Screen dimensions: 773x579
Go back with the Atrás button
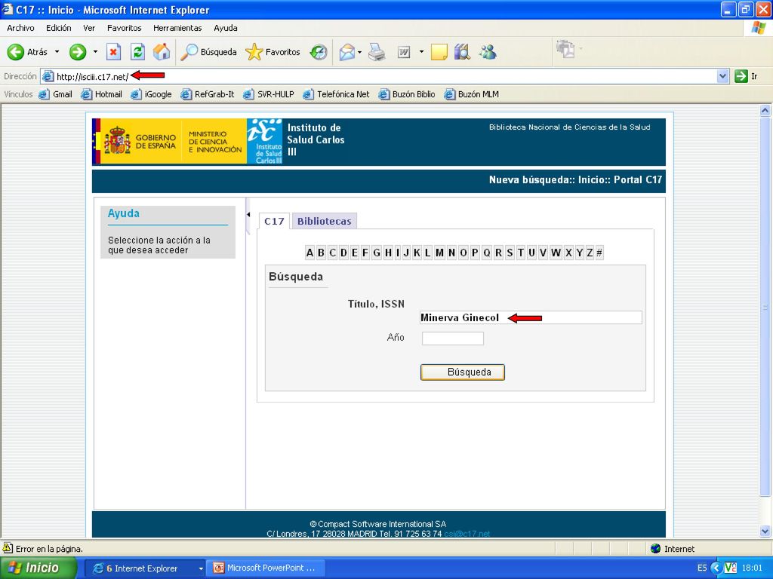(x=28, y=52)
